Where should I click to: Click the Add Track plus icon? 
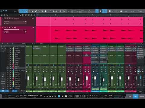pyautogui.click(x=34, y=15)
